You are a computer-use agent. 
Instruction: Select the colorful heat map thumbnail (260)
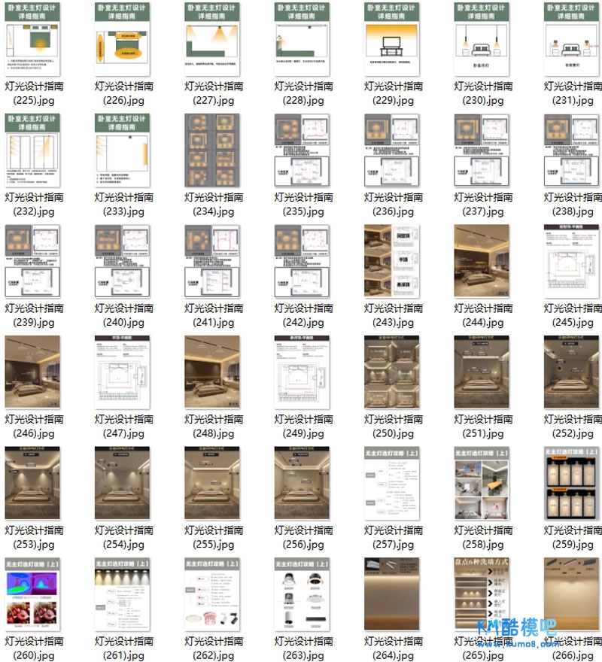click(x=32, y=593)
